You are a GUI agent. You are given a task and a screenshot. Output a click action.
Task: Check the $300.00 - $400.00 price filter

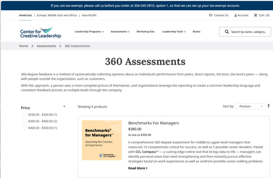24,121
